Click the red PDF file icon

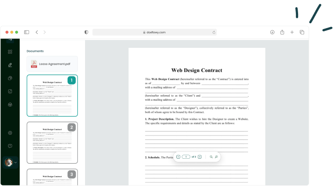pos(34,64)
